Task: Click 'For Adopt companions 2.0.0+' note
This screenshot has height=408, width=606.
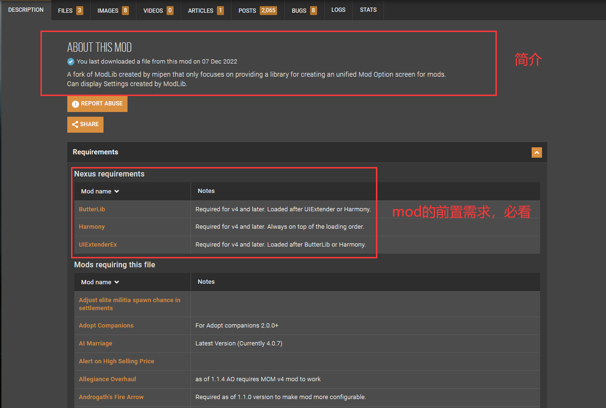Action: point(237,326)
